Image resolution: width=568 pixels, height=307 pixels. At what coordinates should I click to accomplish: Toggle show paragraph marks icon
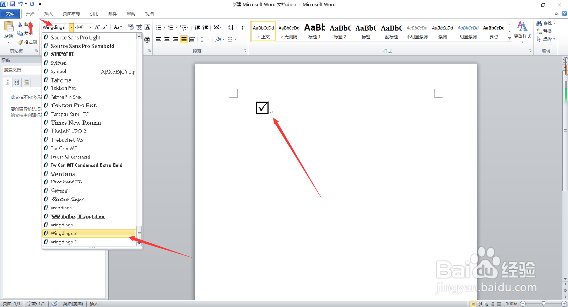(243, 27)
